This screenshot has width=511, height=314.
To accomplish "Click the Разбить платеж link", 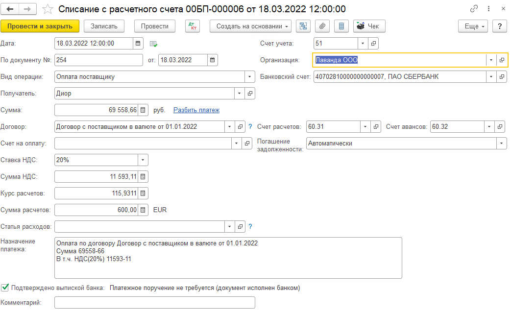I will (x=196, y=110).
